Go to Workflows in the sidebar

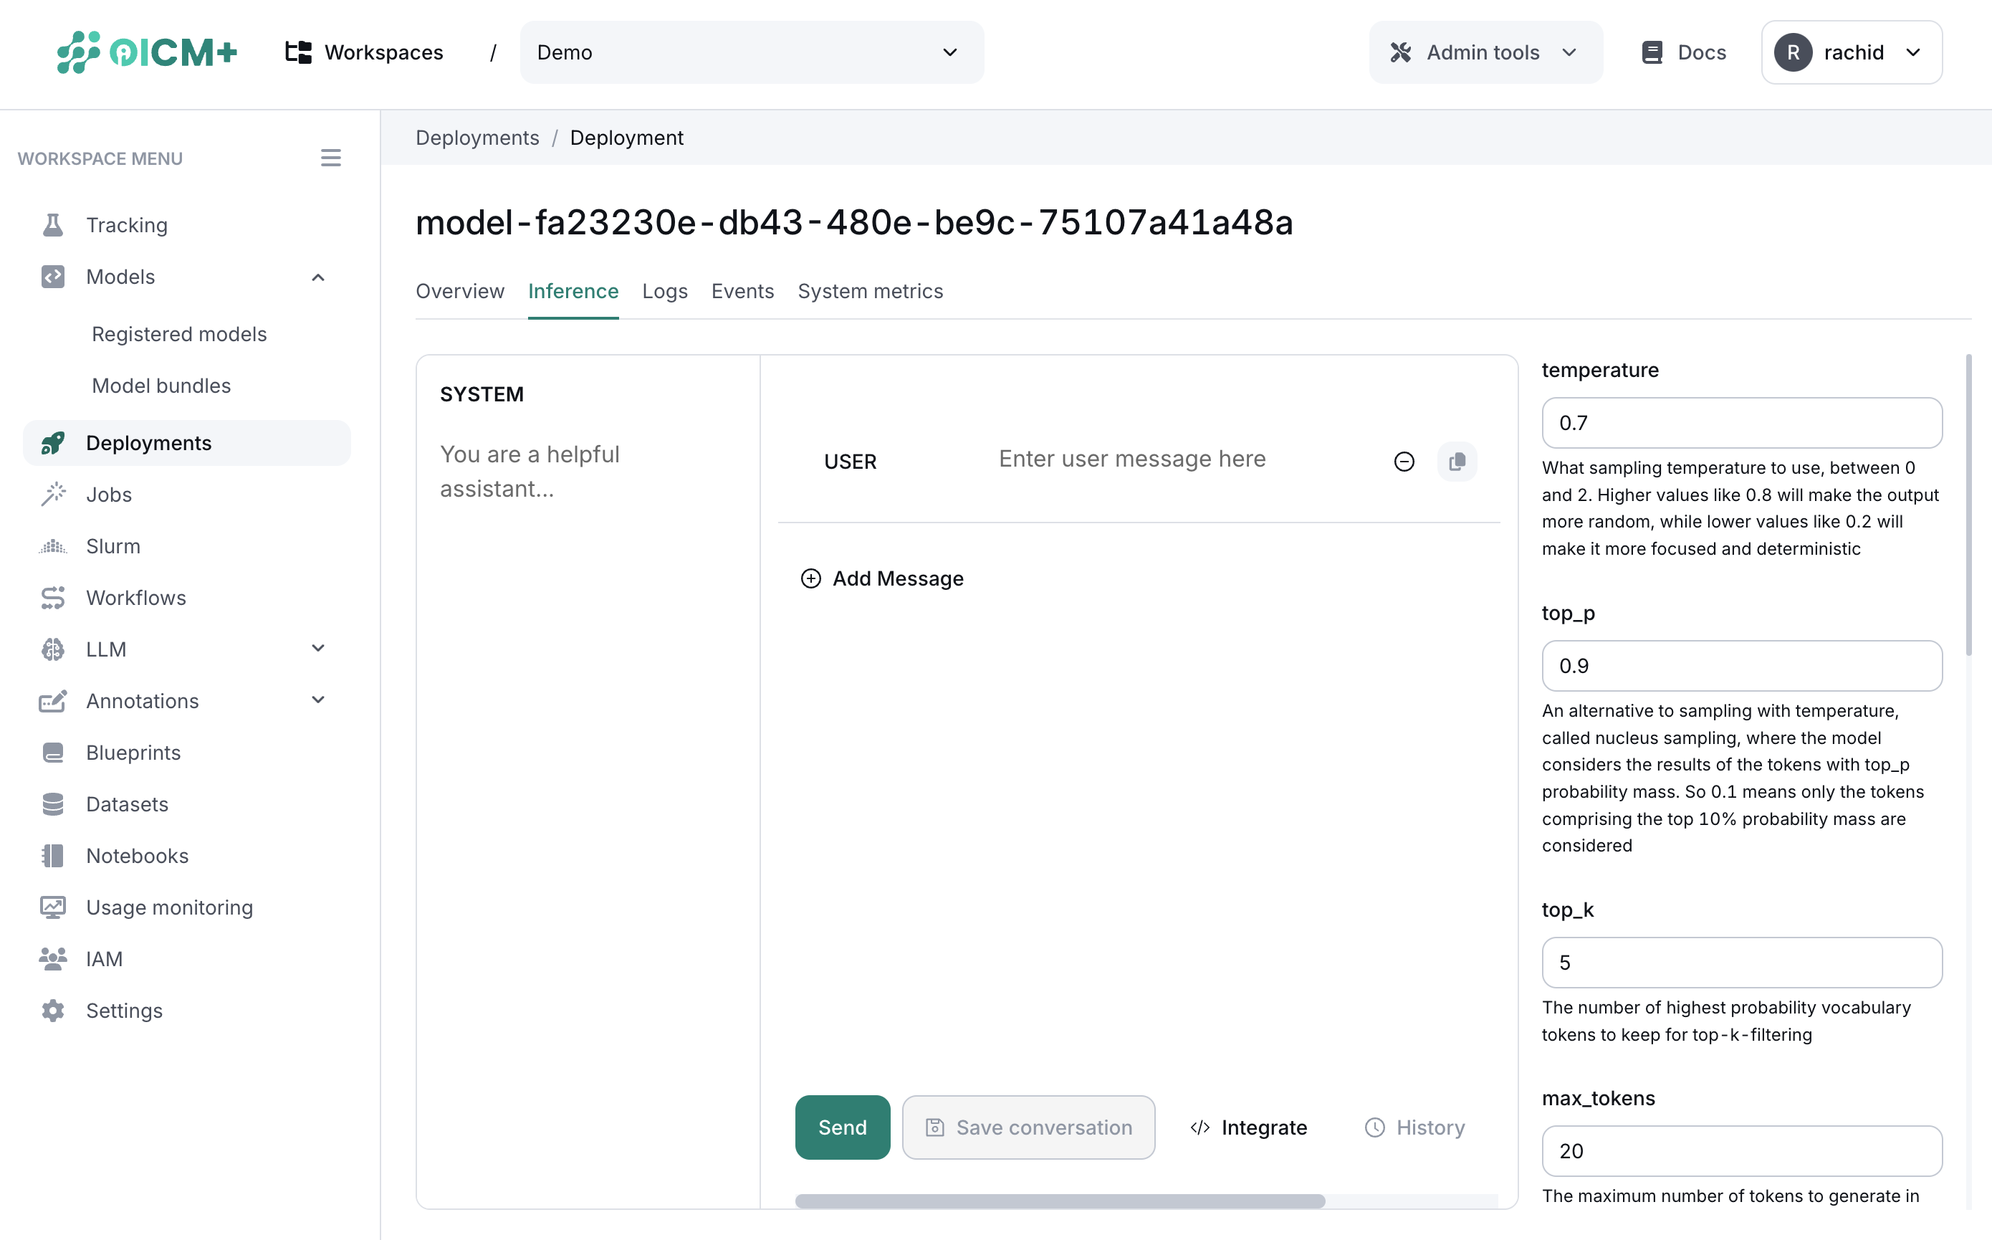pos(136,598)
